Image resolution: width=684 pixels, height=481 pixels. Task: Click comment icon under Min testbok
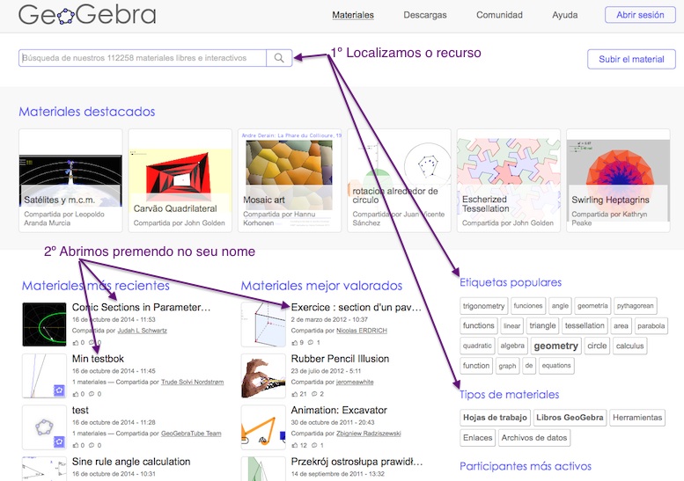pos(92,394)
